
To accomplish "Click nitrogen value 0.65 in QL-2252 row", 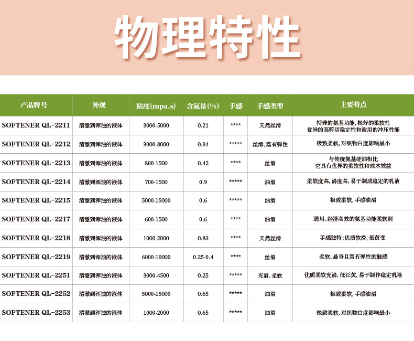I will 203,294.
